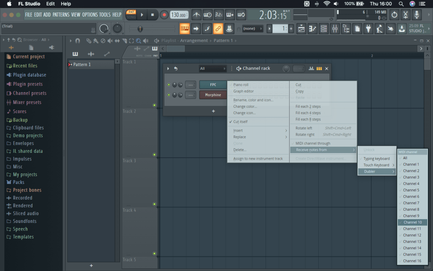Add a channel with Channel rack plus button
Image resolution: width=433 pixels, height=271 pixels.
click(213, 111)
